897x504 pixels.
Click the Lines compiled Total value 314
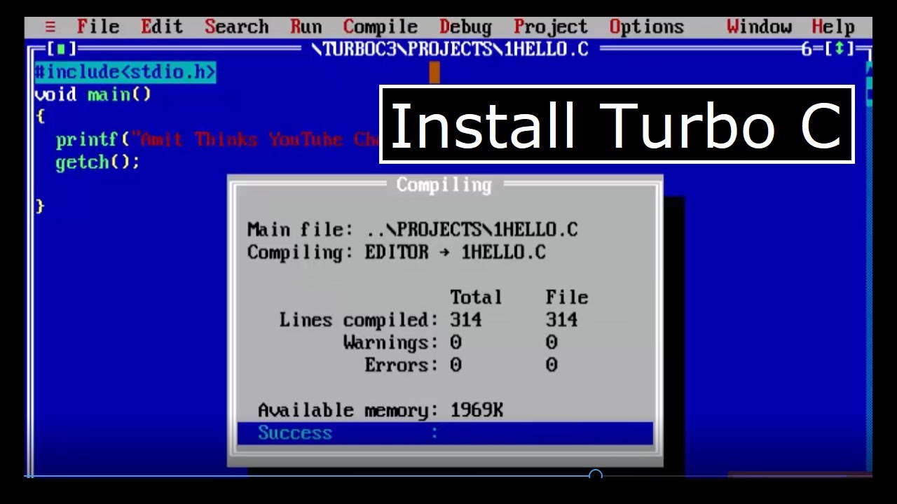click(466, 320)
